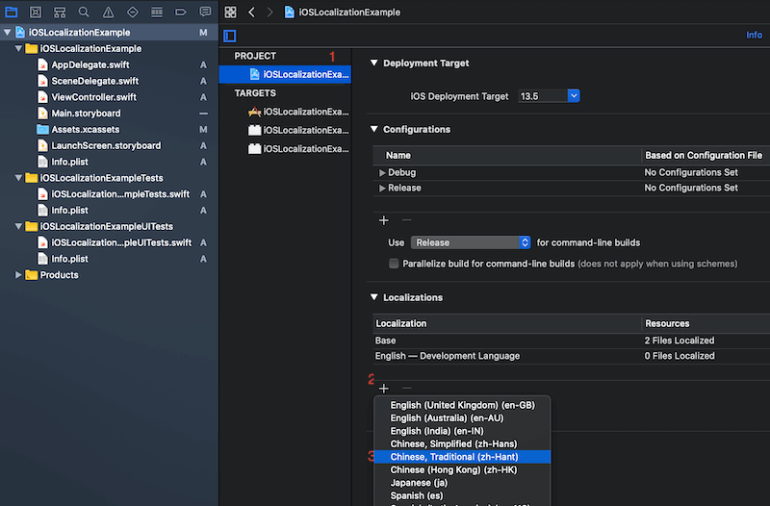
Task: Open the Release command-line builds popup
Action: pyautogui.click(x=471, y=242)
